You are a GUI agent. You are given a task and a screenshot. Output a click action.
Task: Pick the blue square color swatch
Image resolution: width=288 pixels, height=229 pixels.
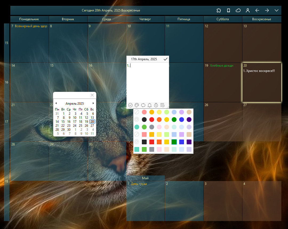coord(182,142)
